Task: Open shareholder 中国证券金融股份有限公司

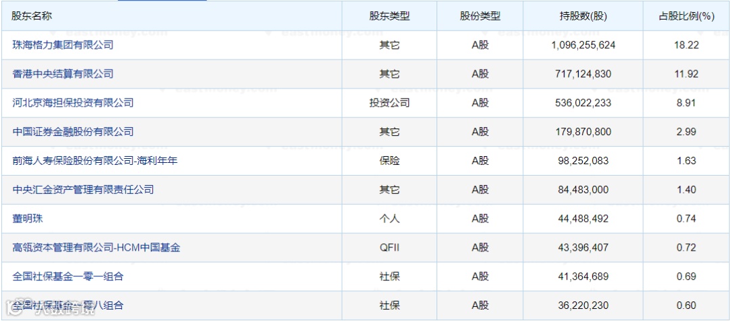Action: [73, 132]
